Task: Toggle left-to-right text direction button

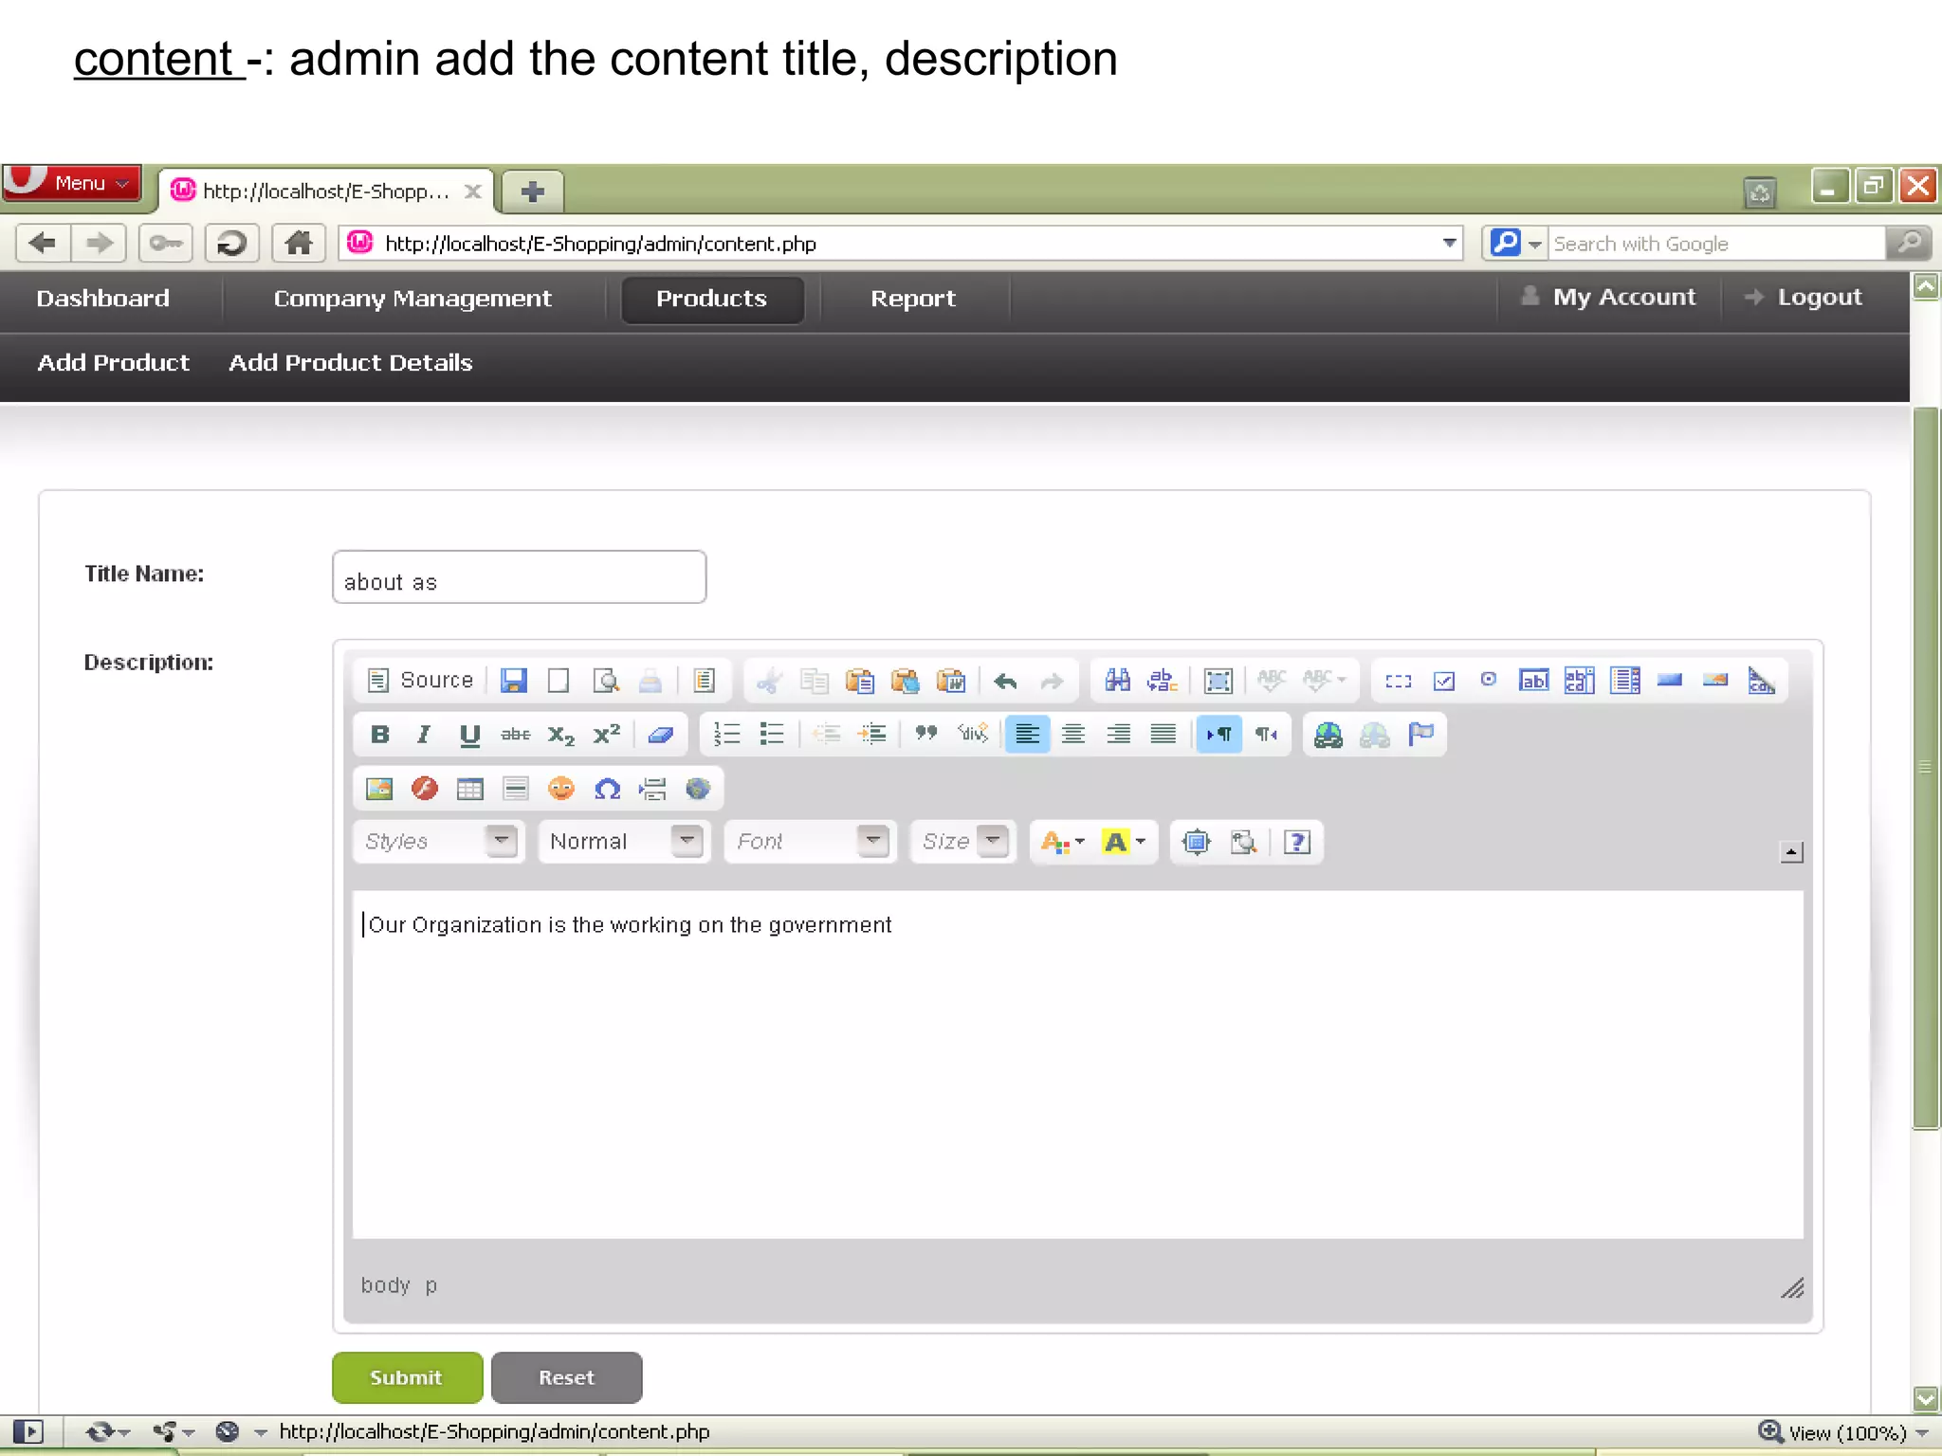Action: [x=1218, y=735]
